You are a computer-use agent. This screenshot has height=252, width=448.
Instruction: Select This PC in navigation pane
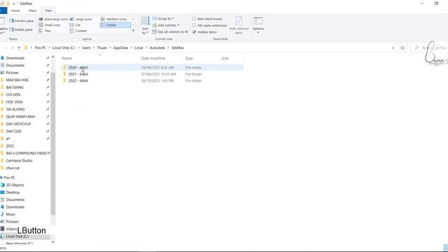tap(9, 178)
